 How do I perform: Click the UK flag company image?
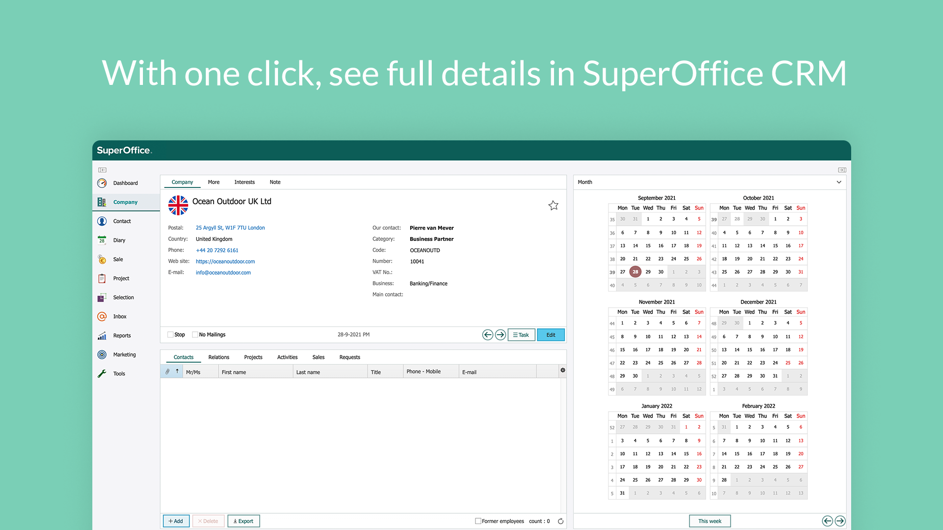tap(178, 206)
